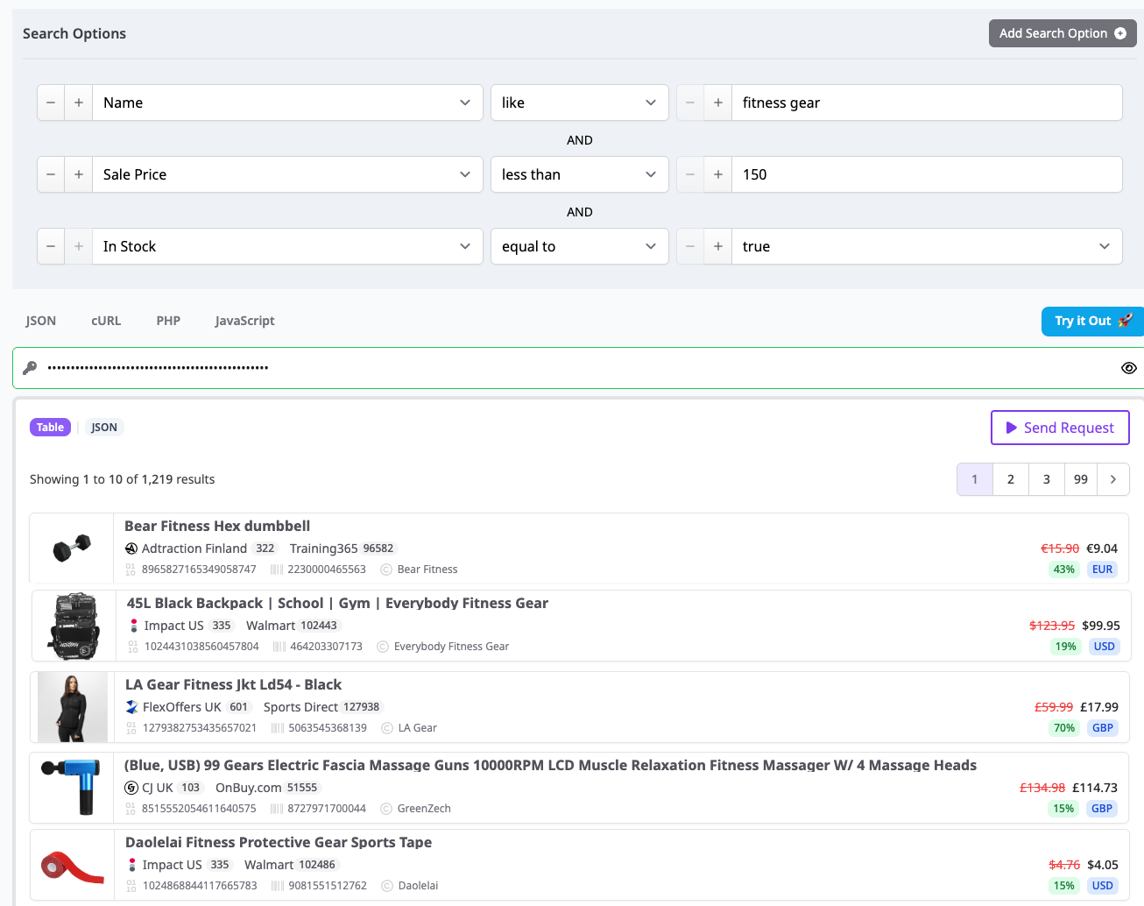Viewport: 1144px width, 906px height.
Task: Click the Sports Direct merchant label
Action: (x=300, y=707)
